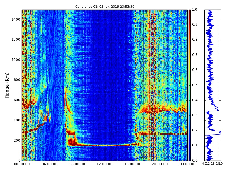Click the 'Range (Km)' y-axis label

tap(7, 85)
